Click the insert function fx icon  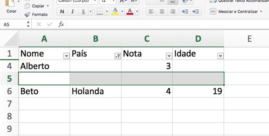(x=61, y=24)
